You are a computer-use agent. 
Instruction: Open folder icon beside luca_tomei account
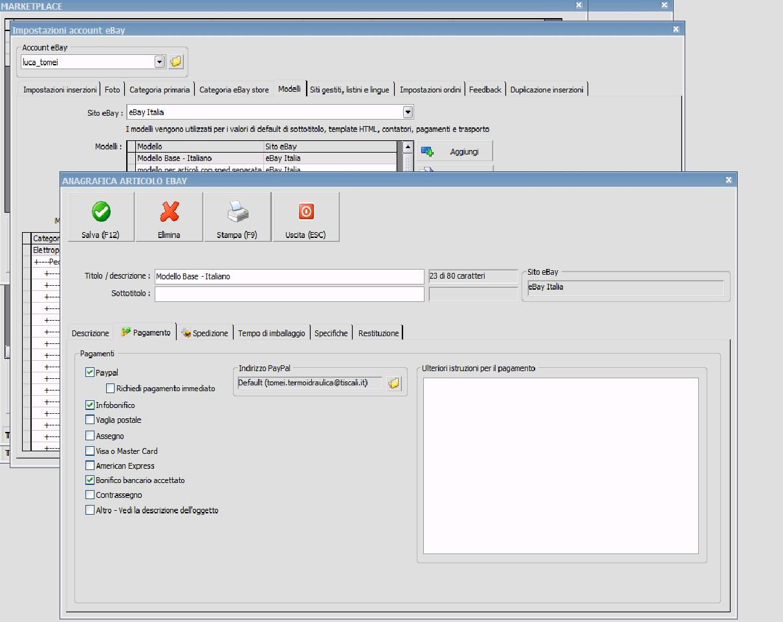click(175, 62)
